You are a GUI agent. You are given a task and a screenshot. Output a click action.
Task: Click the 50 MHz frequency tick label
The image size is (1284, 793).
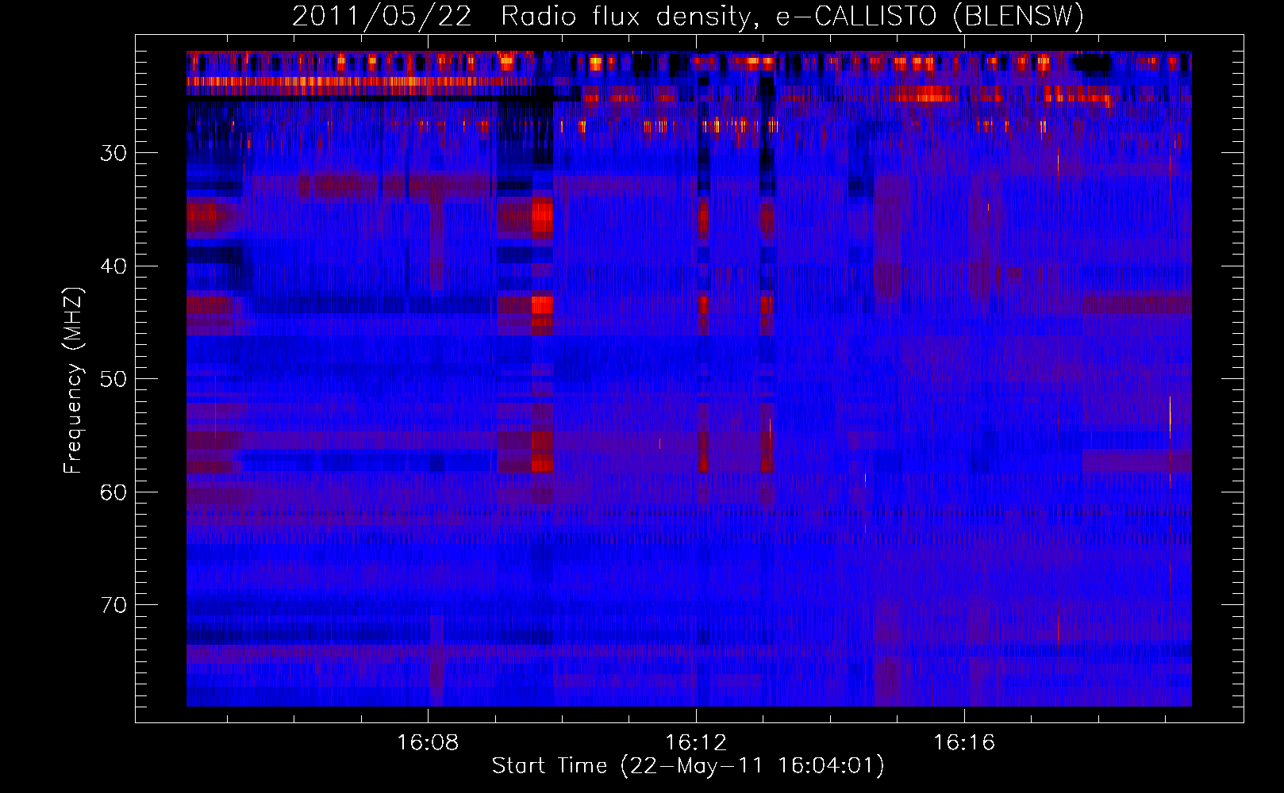(113, 379)
